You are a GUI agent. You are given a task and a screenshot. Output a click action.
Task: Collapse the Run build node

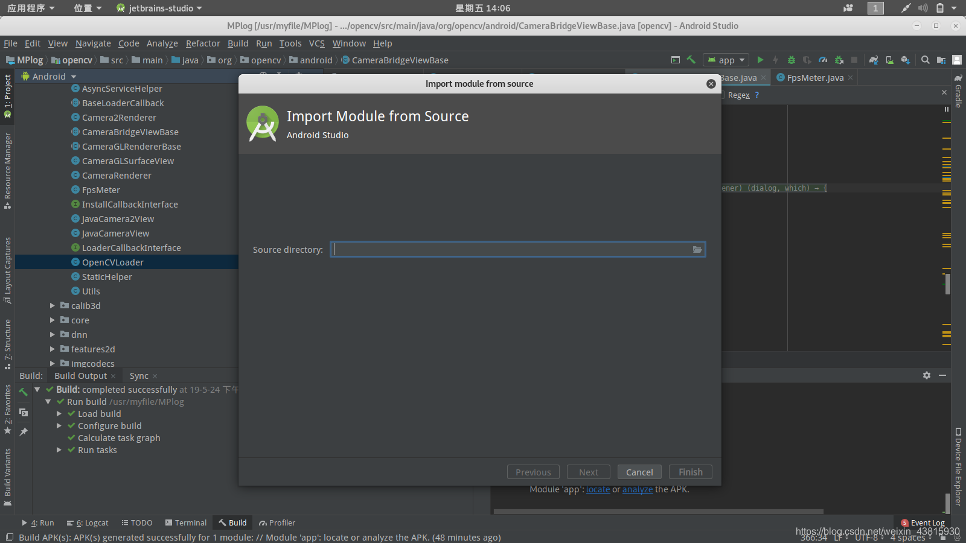[x=48, y=402]
